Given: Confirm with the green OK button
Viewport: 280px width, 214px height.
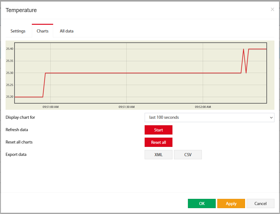Looking at the screenshot, I should click(x=202, y=203).
